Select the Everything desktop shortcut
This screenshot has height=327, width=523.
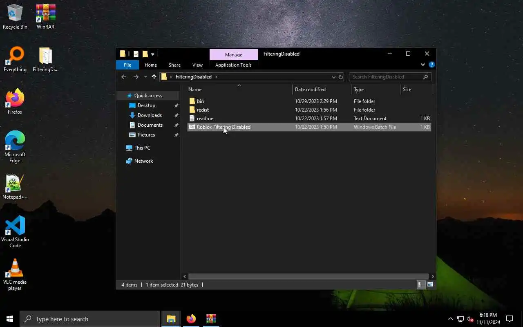pos(15,60)
